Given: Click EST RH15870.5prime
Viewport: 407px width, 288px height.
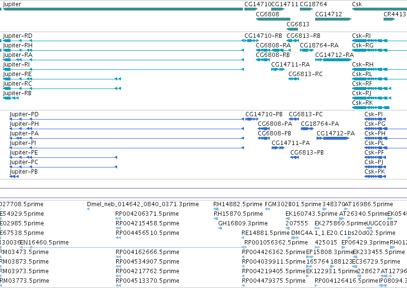Looking at the screenshot, I should (238, 214).
